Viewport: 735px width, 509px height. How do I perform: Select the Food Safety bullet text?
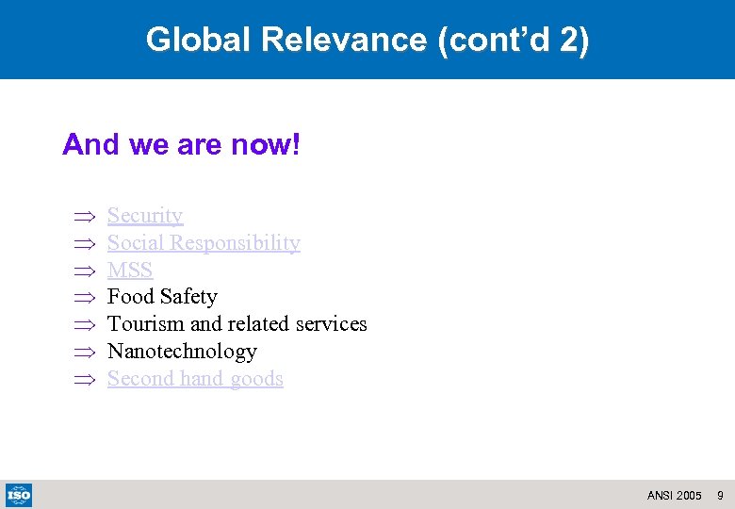pos(162,297)
